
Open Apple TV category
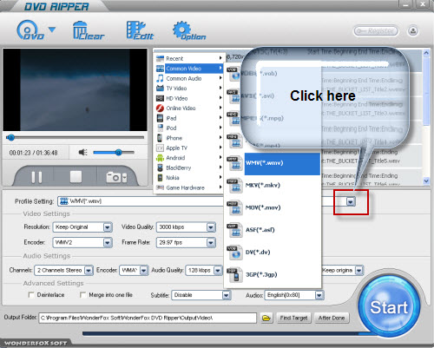[x=189, y=148]
